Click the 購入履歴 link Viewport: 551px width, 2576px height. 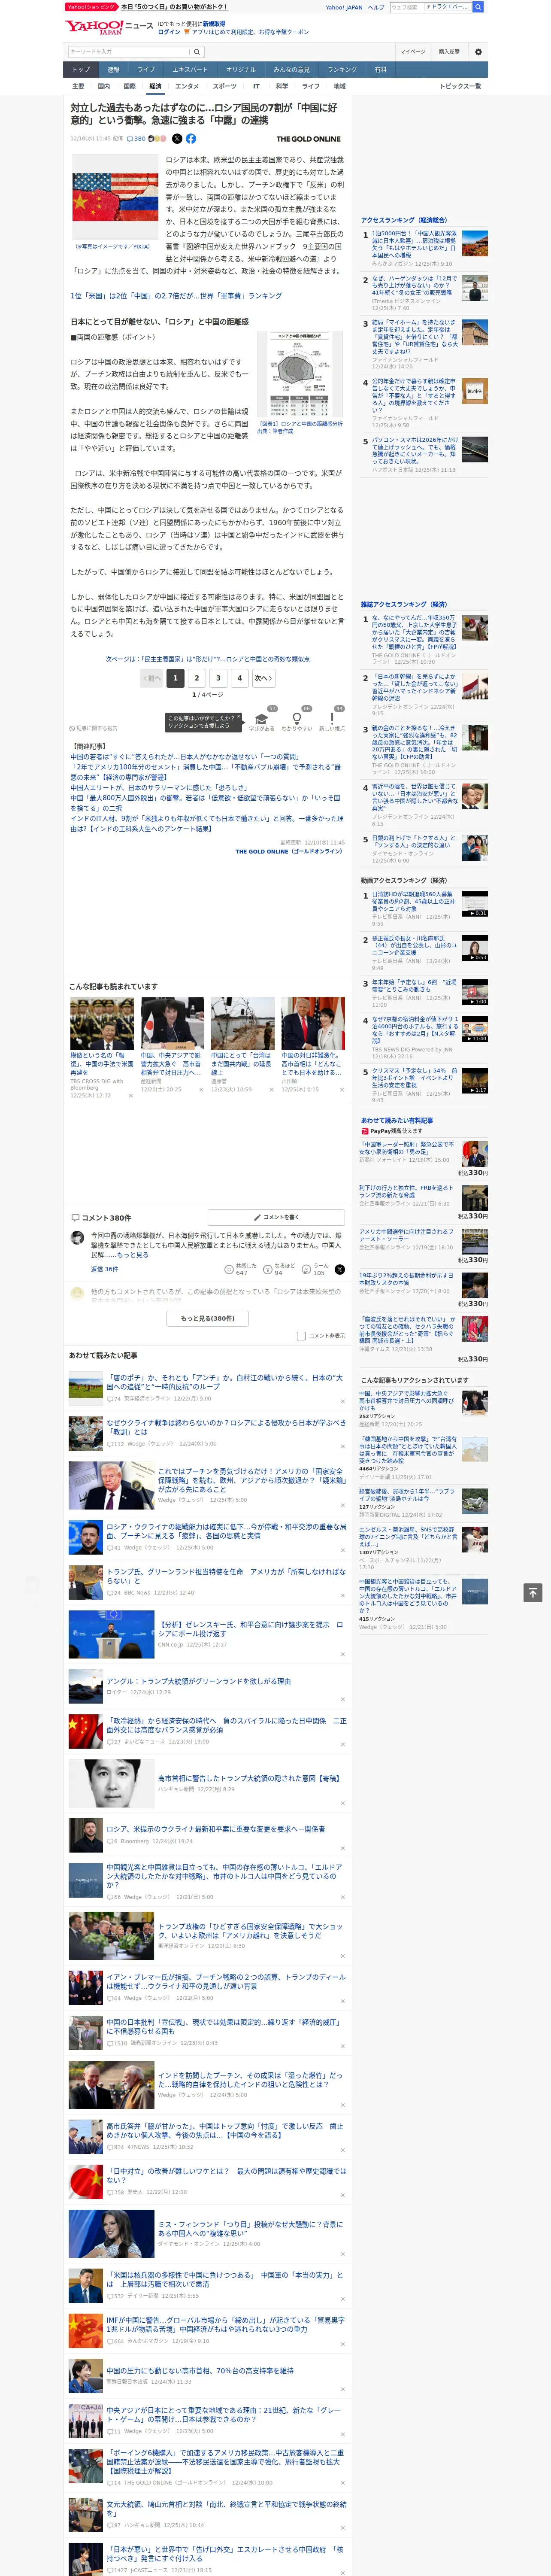click(449, 52)
